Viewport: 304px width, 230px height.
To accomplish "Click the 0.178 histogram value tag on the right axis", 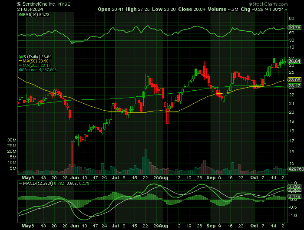I will [x=294, y=197].
